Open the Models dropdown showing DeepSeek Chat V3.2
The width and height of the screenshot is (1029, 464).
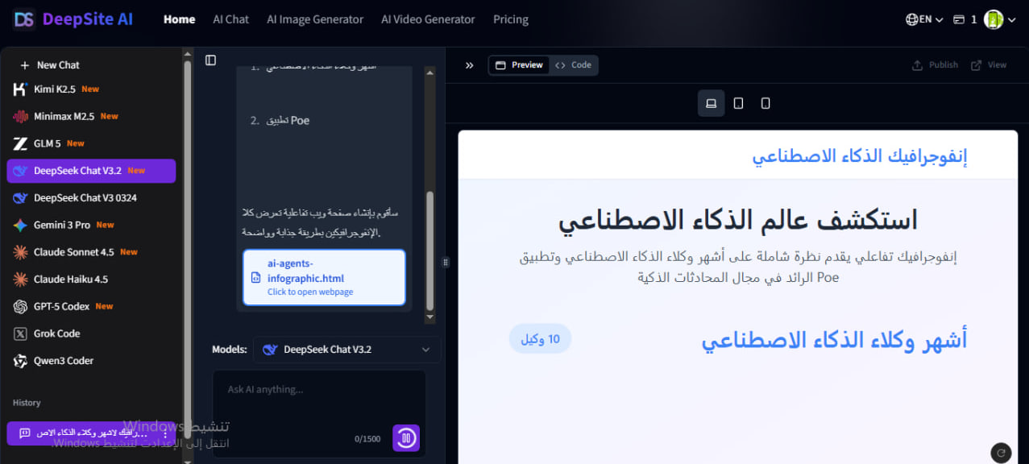346,349
